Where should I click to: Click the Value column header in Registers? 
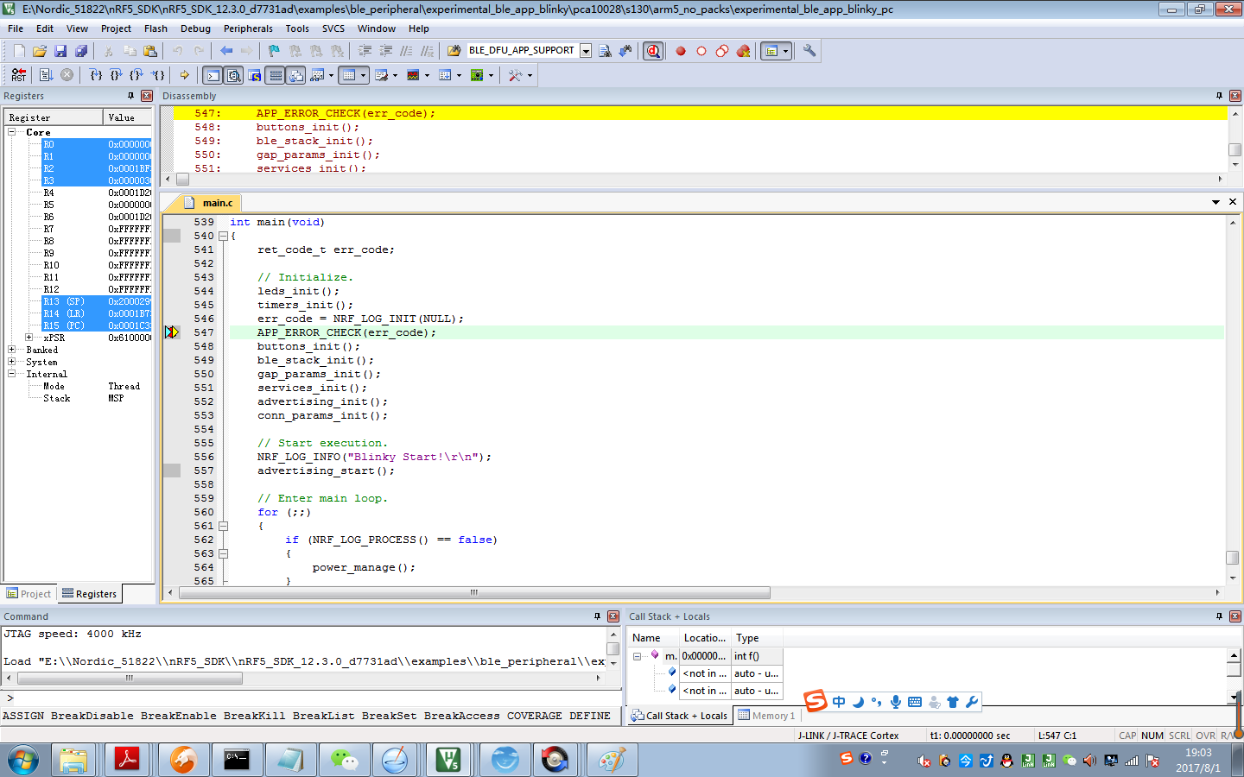tap(128, 117)
